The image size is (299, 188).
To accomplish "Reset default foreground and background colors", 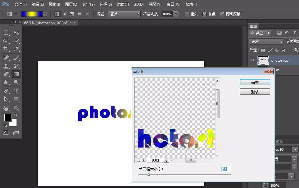I will coord(5,125).
